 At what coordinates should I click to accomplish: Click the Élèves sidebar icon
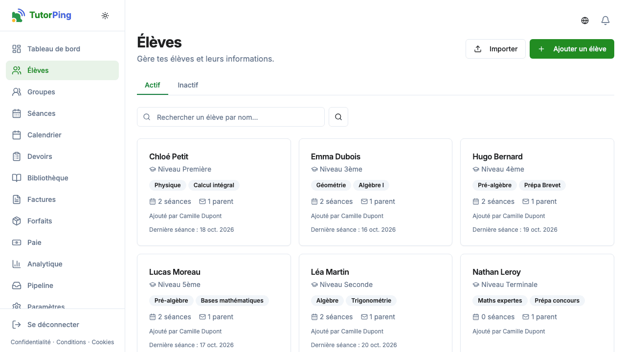click(x=17, y=70)
